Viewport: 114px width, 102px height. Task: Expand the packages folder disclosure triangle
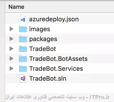pos(11,39)
